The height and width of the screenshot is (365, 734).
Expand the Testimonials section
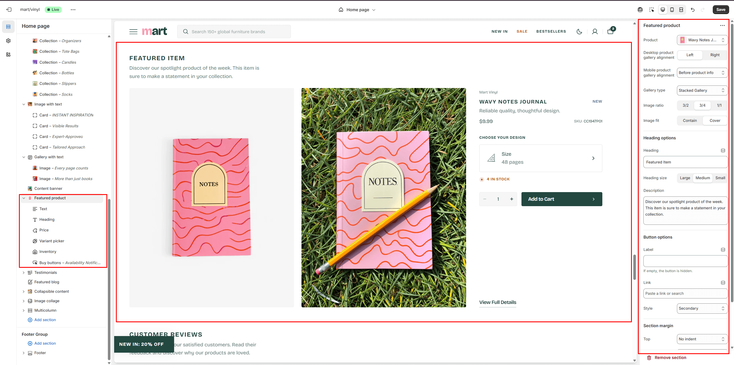(24, 273)
